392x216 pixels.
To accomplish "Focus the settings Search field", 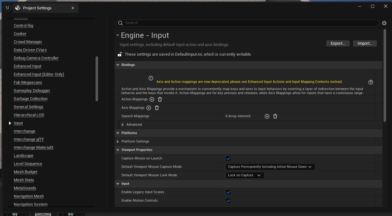I will point(247,23).
